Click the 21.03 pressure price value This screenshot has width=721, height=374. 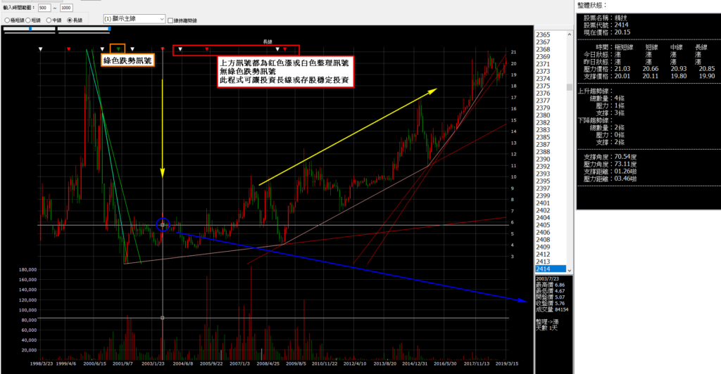click(x=622, y=69)
